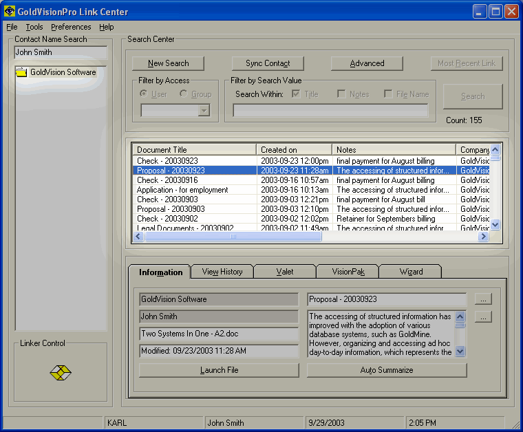This screenshot has width=523, height=432.
Task: Select the row Check - 20030902
Action: point(311,219)
